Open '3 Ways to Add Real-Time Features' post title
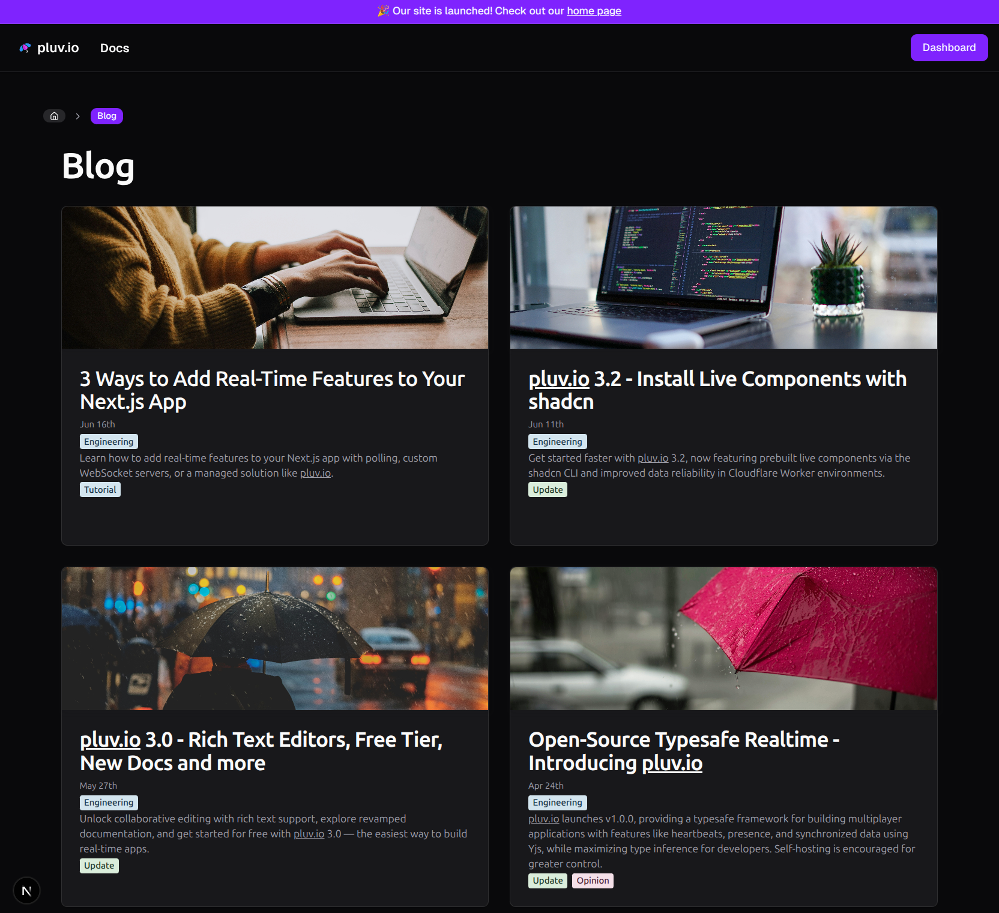Image resolution: width=999 pixels, height=913 pixels. tap(273, 390)
